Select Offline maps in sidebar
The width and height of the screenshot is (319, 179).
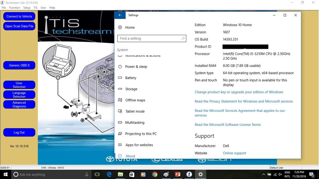(x=135, y=100)
